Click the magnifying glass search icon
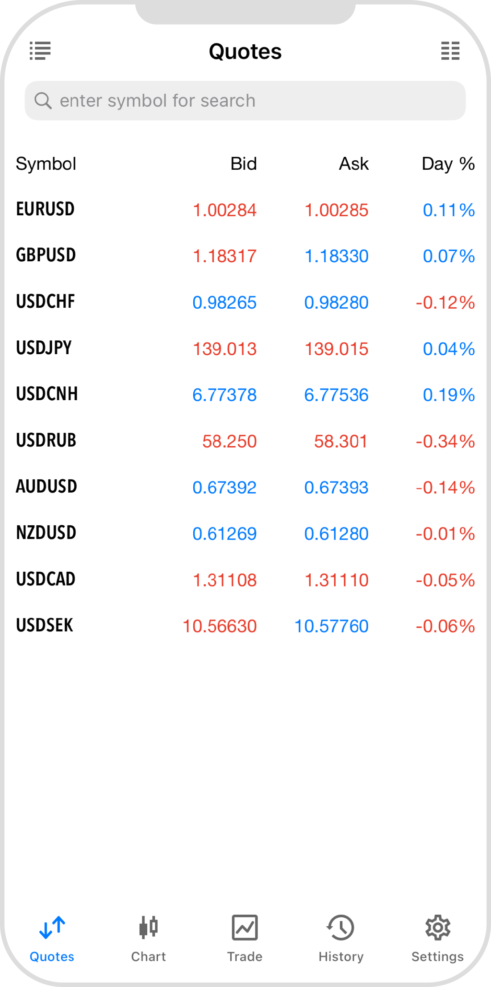The image size is (491, 987). tap(43, 101)
